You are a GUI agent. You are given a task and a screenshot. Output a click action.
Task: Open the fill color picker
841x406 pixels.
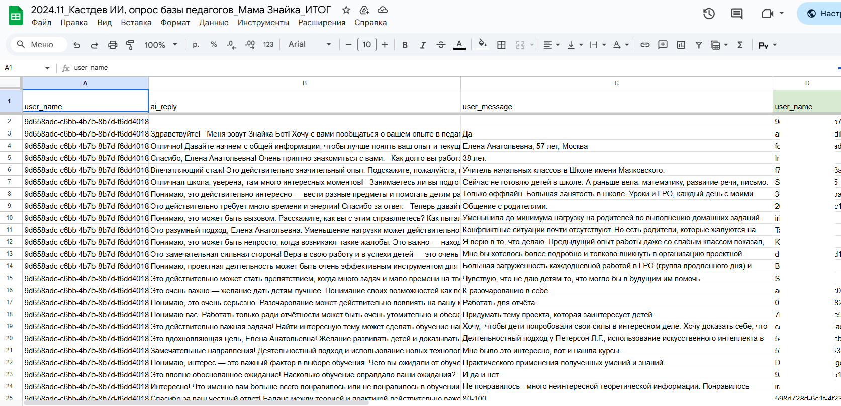tap(482, 45)
